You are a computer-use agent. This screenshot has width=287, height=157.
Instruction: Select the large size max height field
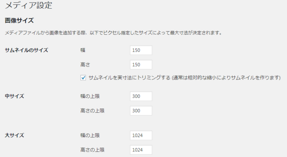click(x=141, y=150)
